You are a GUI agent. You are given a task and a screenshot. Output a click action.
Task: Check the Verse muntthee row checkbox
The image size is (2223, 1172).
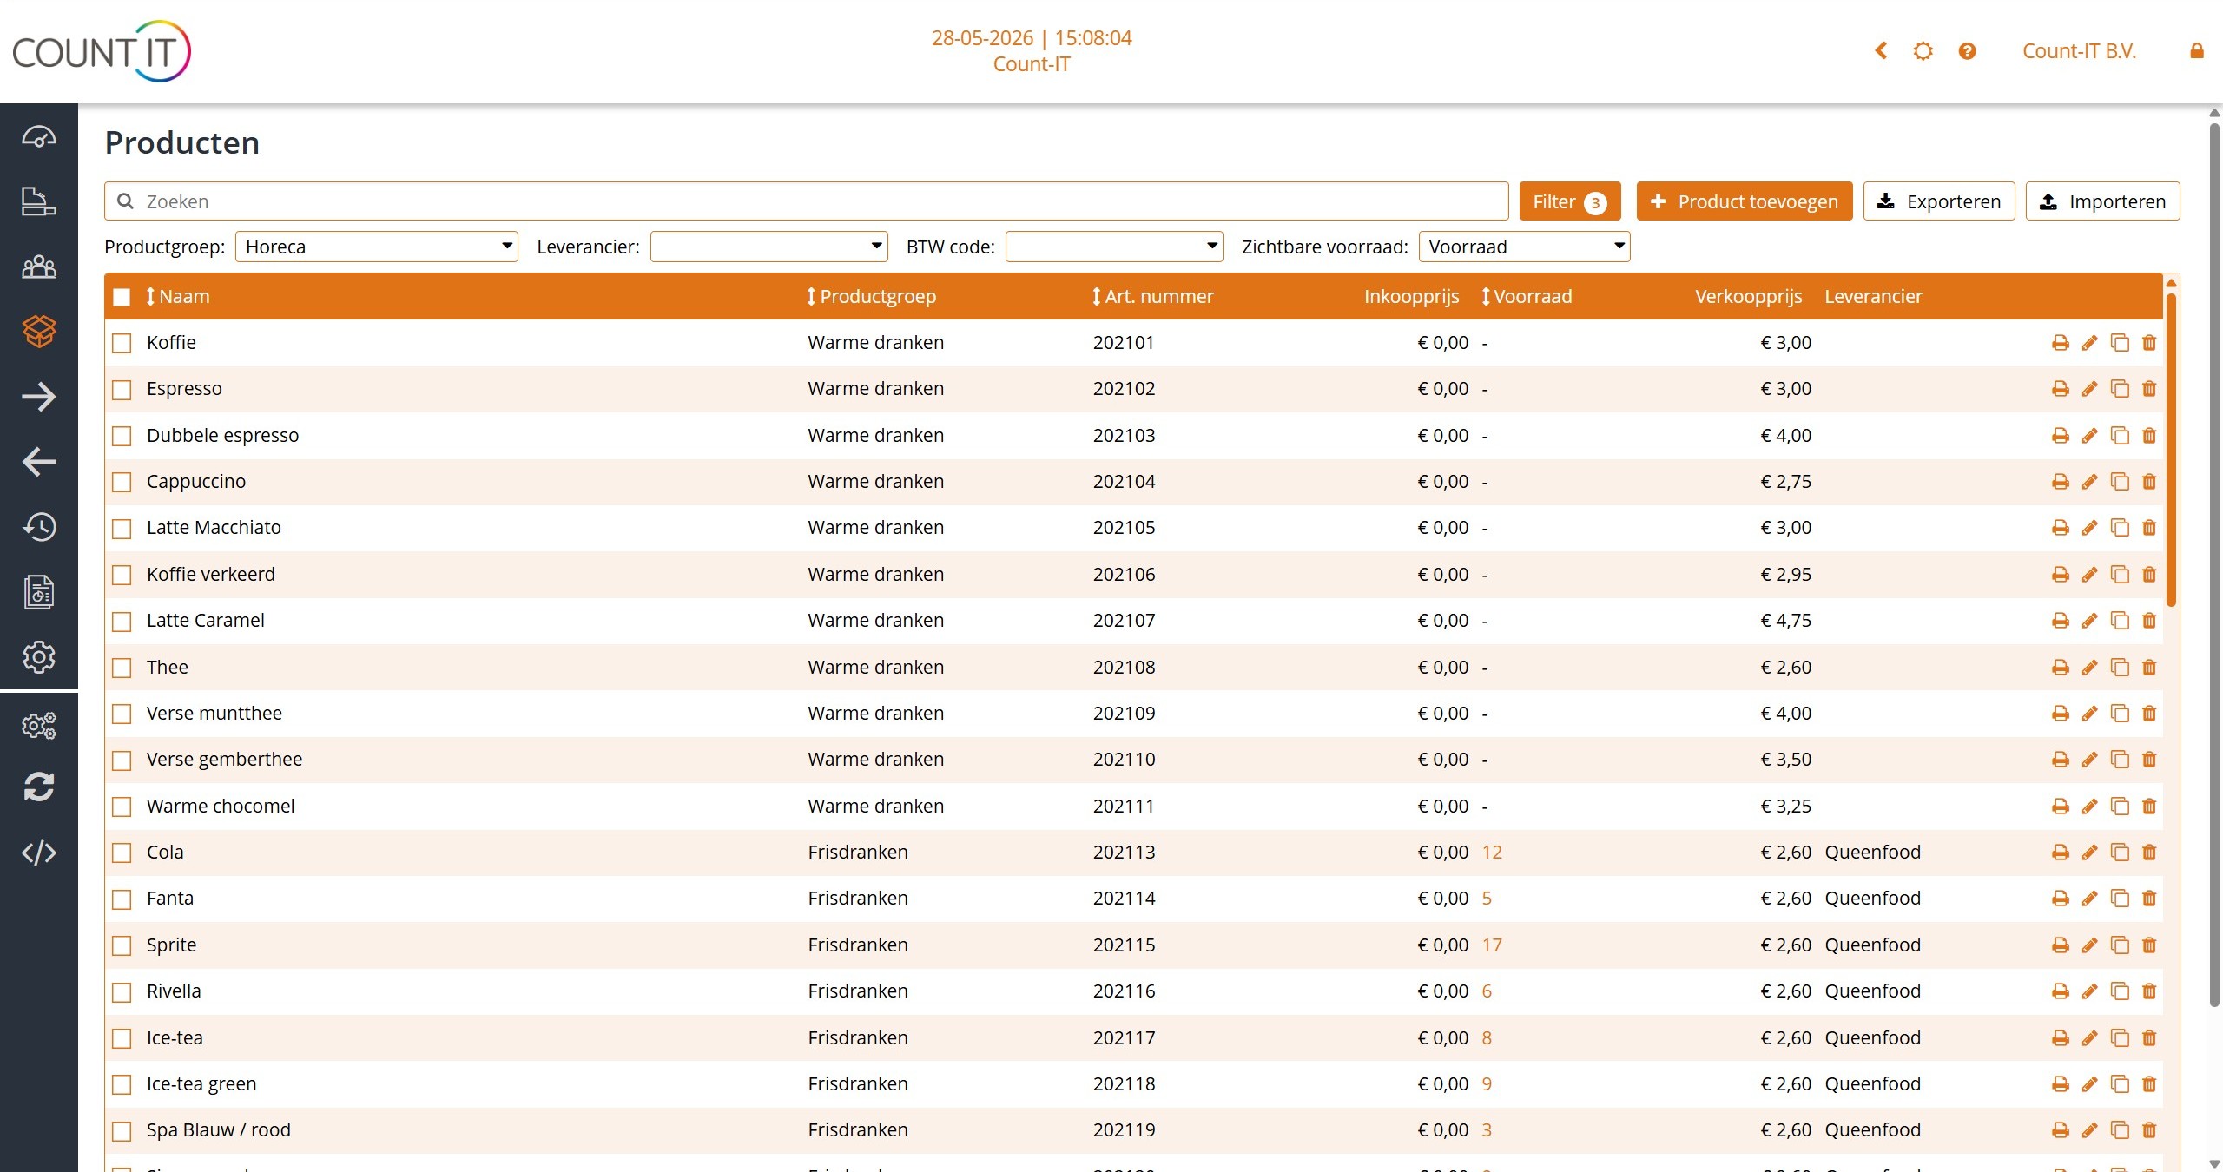tap(122, 714)
